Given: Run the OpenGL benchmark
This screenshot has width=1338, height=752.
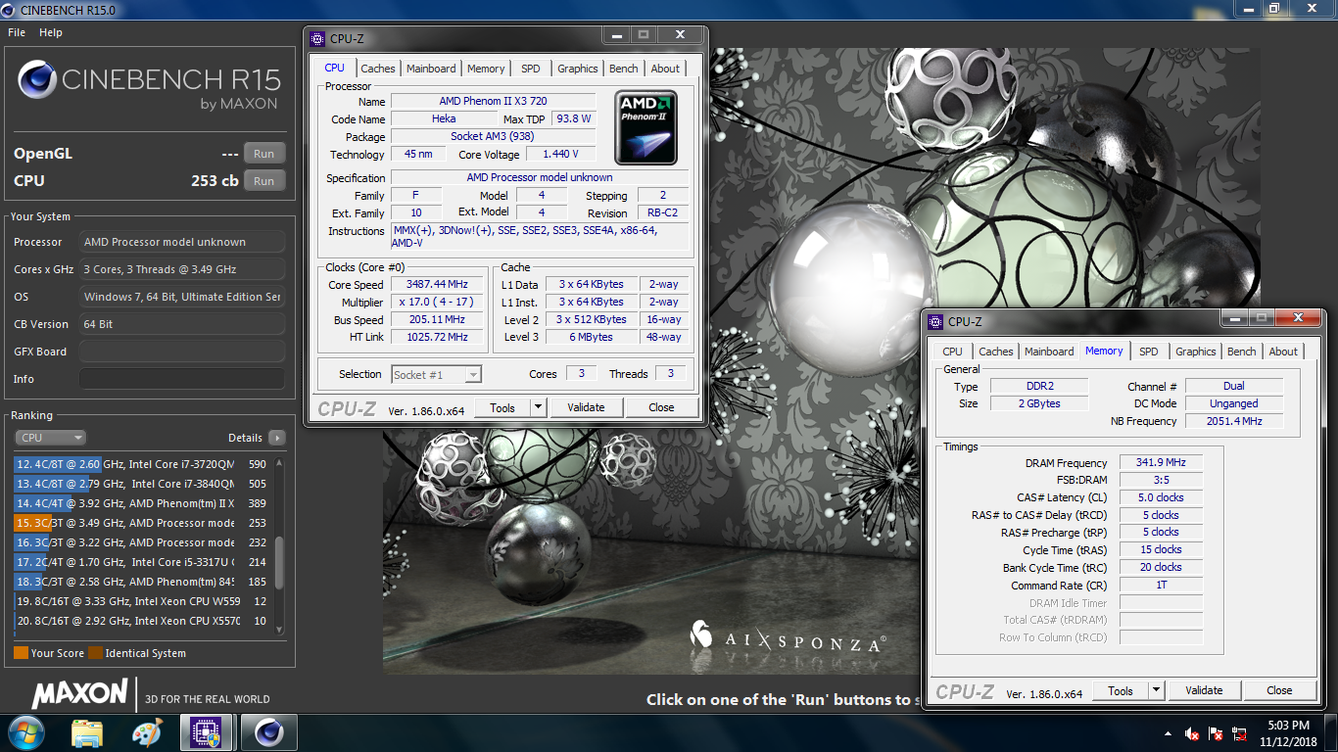Looking at the screenshot, I should [x=264, y=154].
